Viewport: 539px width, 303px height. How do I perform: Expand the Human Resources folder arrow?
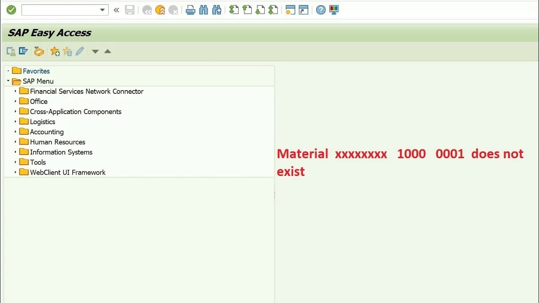point(16,141)
